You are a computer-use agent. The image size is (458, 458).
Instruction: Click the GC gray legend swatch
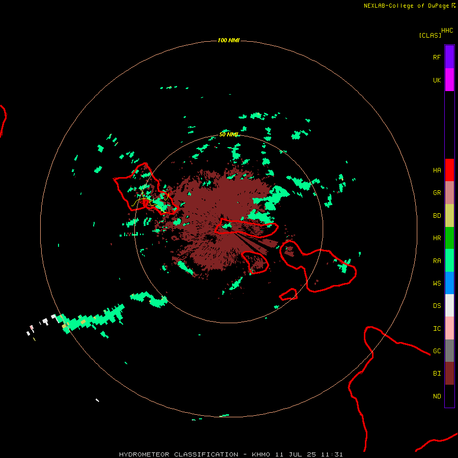pos(449,351)
